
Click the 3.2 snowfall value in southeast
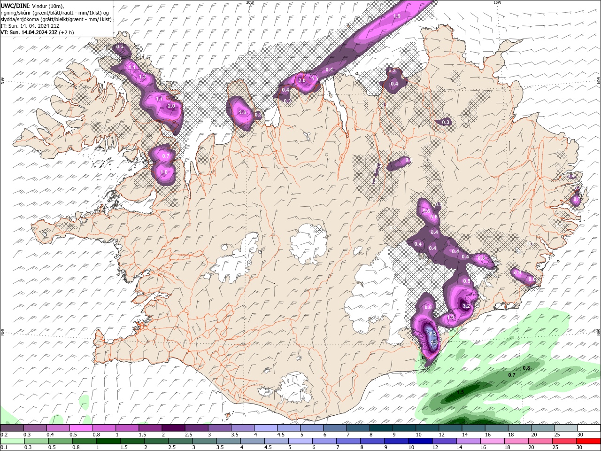coord(466,306)
